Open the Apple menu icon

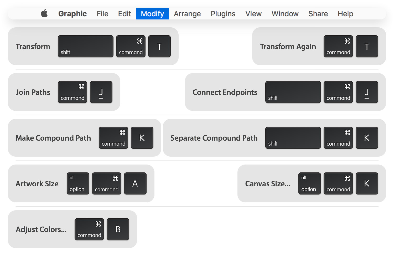pos(44,13)
